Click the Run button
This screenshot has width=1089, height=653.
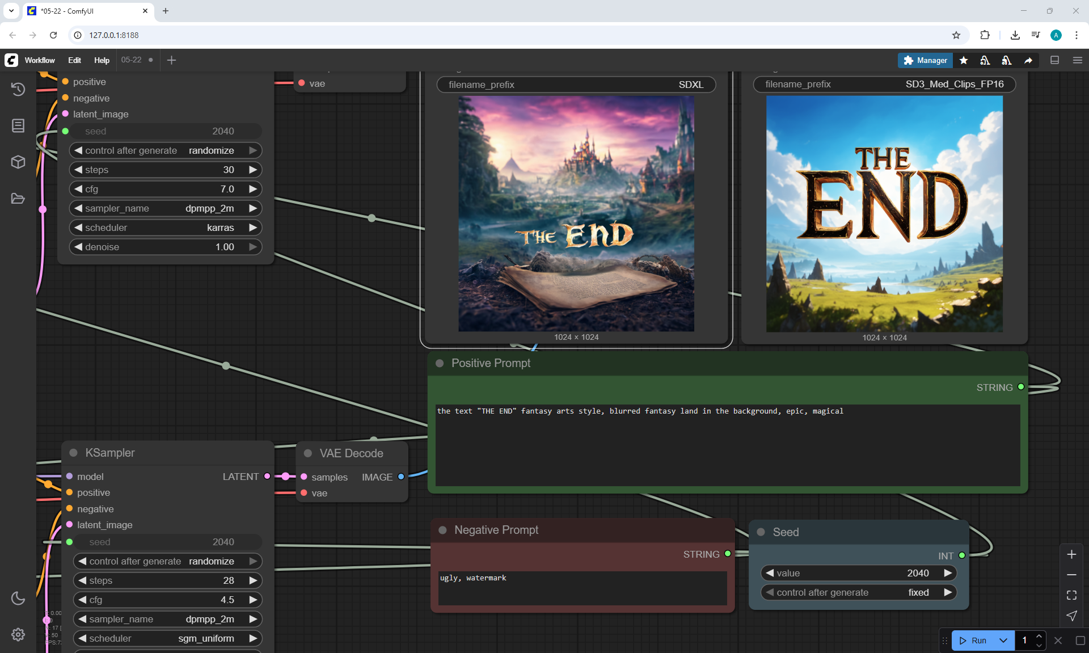973,641
